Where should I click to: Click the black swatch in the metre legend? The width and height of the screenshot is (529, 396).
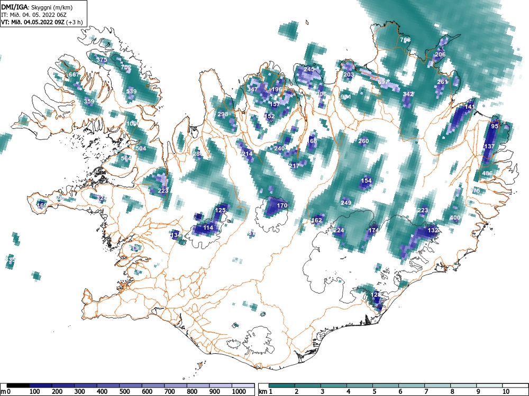[18, 385]
